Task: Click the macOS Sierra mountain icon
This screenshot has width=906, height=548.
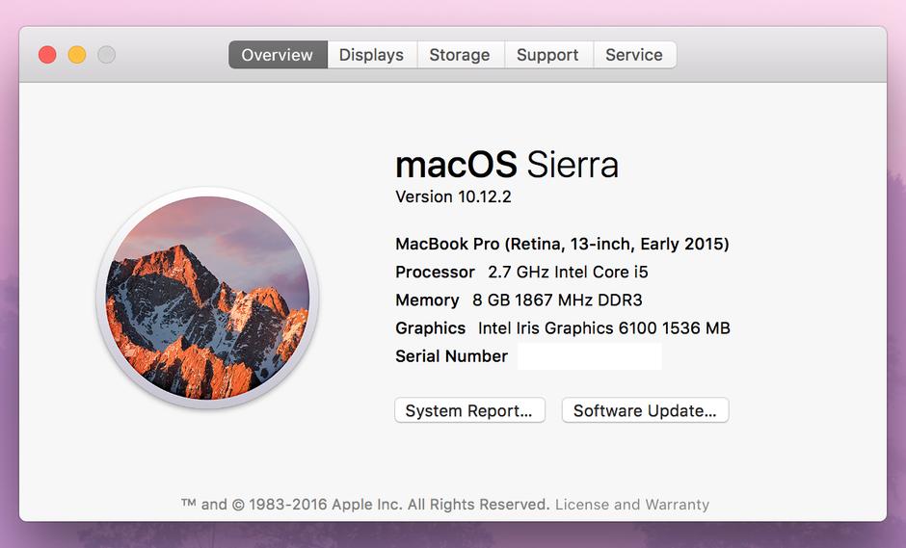Action: (207, 299)
